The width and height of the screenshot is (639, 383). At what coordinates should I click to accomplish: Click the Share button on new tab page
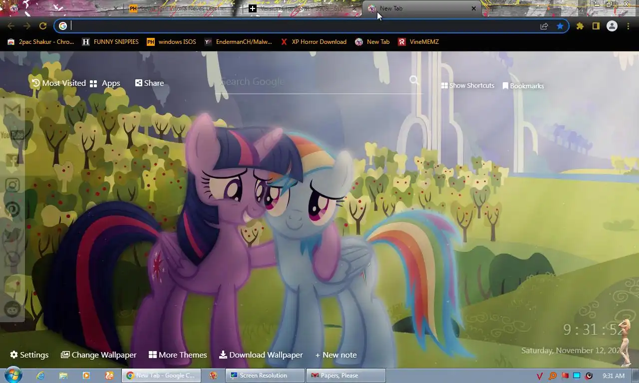click(x=149, y=83)
